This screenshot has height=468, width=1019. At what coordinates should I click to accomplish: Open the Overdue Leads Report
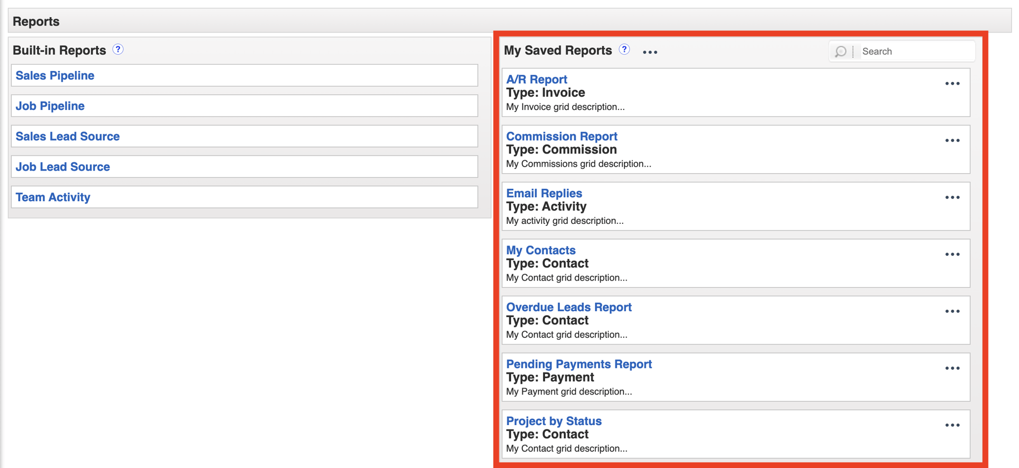pos(568,307)
